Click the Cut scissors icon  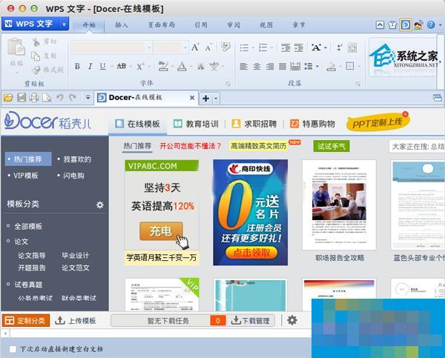pos(36,42)
